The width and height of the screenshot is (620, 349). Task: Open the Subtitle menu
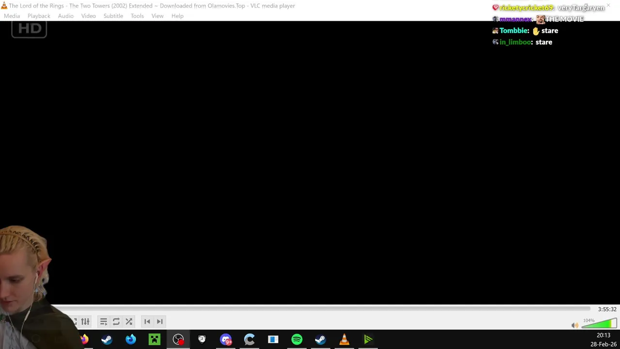pyautogui.click(x=113, y=16)
